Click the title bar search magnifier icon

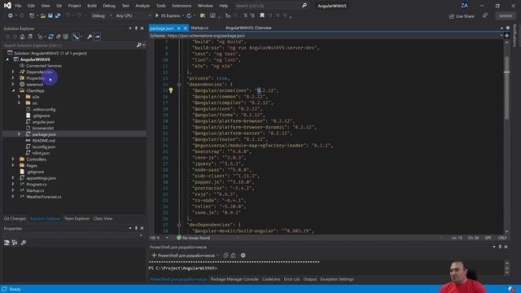pos(304,6)
